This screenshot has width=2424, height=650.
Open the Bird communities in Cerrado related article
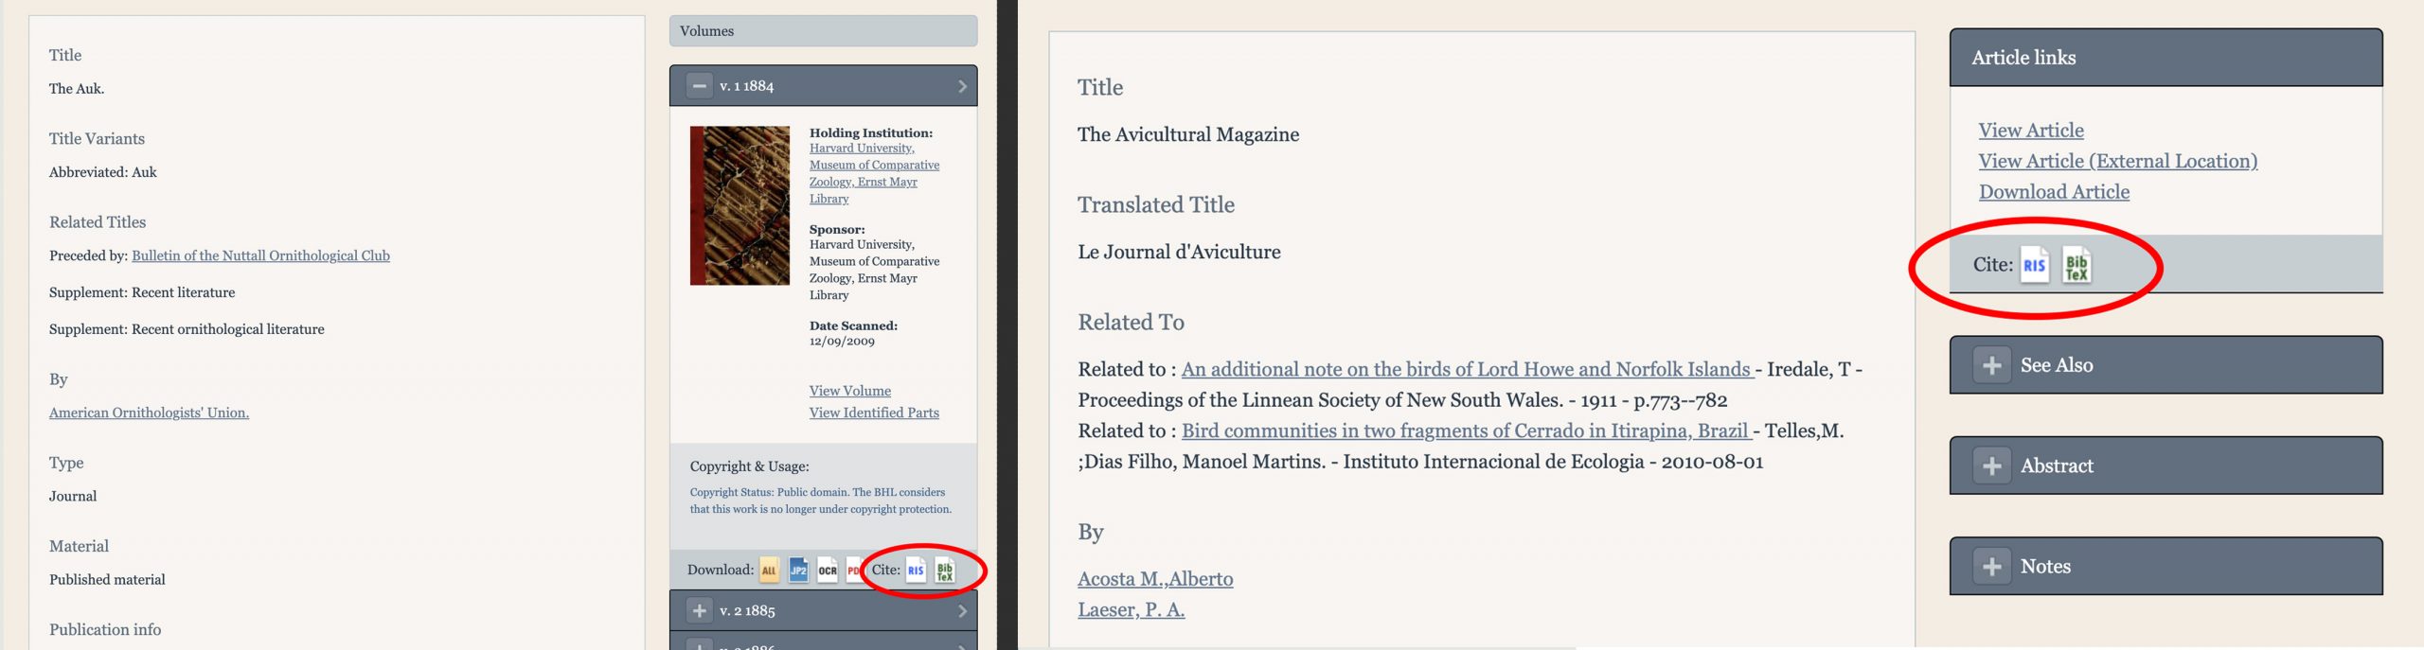point(1467,430)
